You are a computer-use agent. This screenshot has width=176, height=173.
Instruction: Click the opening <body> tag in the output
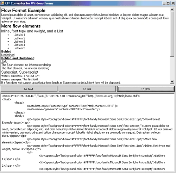(x=19, y=116)
